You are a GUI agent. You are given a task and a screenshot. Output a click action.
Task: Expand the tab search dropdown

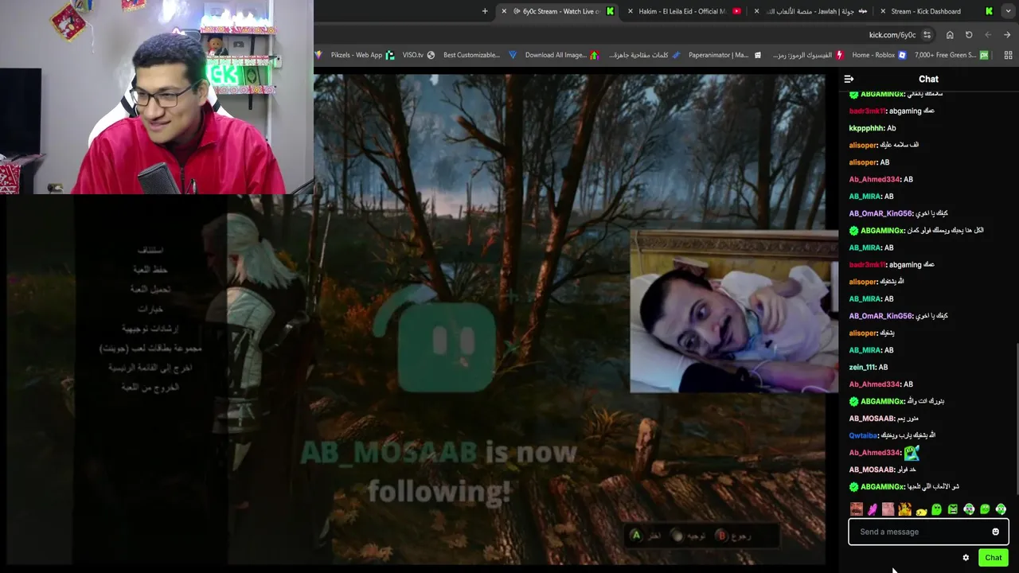1009,11
